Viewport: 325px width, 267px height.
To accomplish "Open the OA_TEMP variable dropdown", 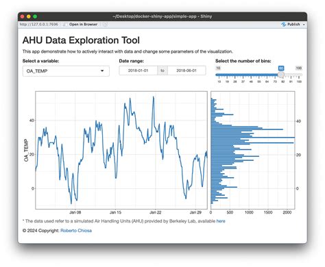I will coord(66,71).
